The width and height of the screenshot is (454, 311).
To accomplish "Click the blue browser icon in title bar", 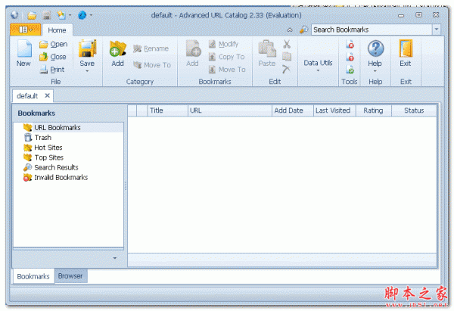I will click(x=82, y=15).
